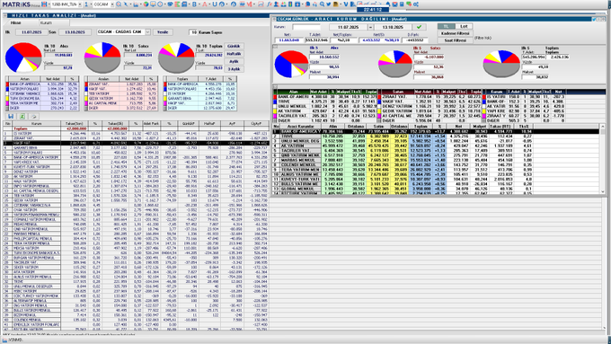Click the Aracı Kurumlar column header
The image size is (611, 344).
[x=300, y=127]
